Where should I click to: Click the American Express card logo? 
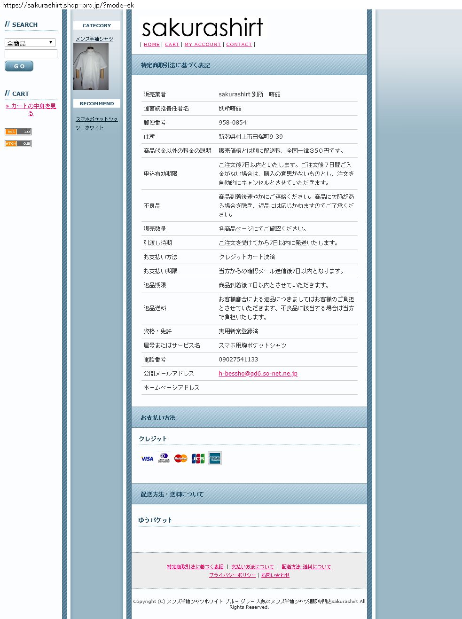click(215, 458)
